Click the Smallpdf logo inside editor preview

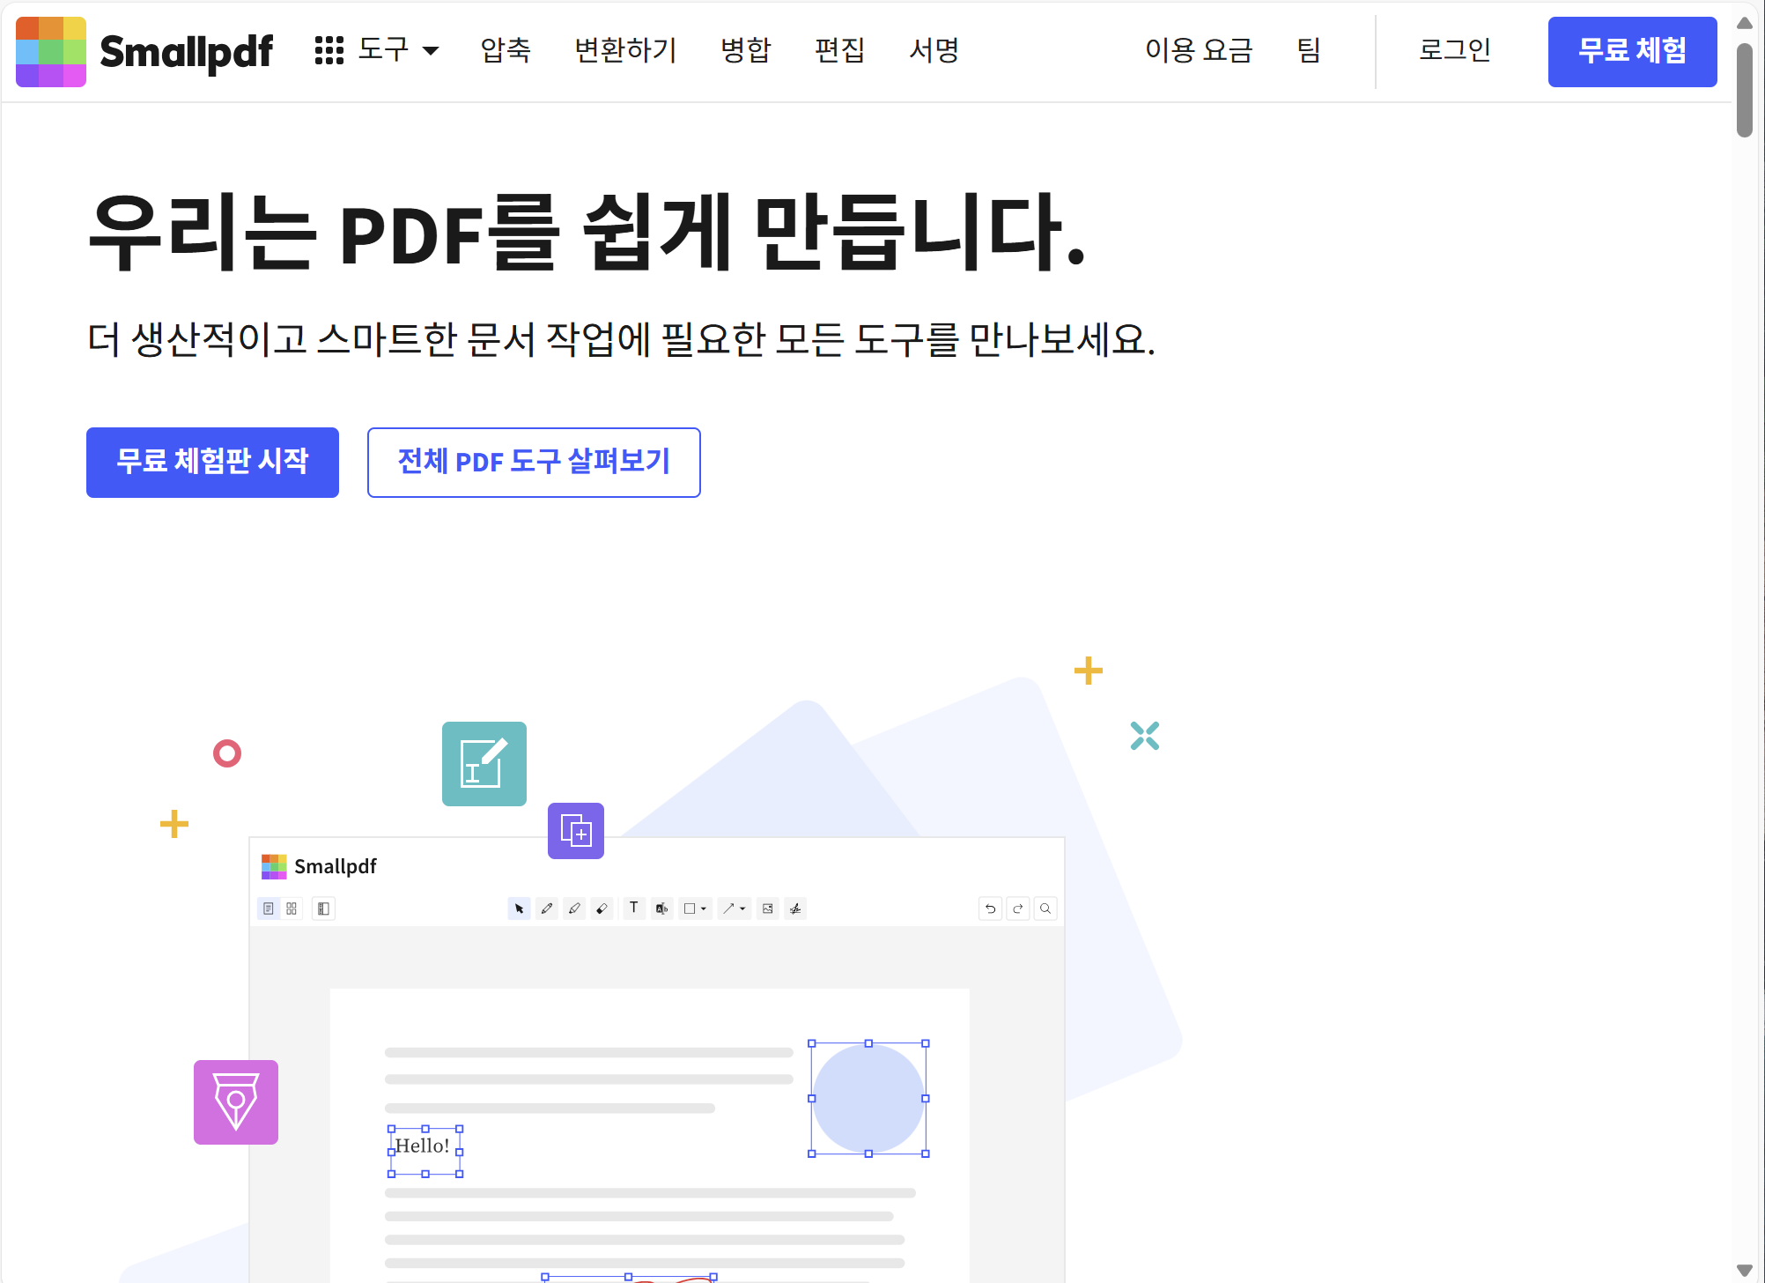[x=319, y=866]
